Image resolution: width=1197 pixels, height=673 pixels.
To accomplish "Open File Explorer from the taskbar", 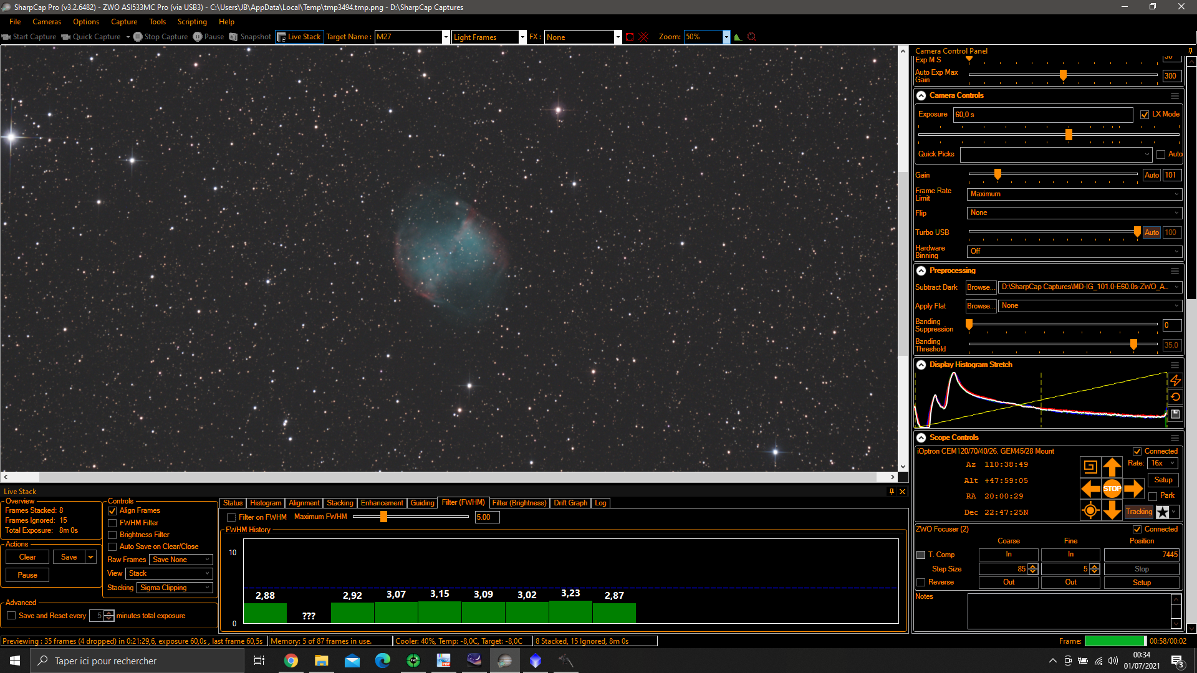I will [322, 661].
